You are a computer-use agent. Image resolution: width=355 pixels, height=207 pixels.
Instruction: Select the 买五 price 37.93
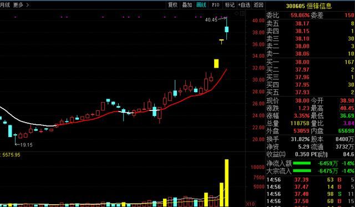click(x=302, y=92)
